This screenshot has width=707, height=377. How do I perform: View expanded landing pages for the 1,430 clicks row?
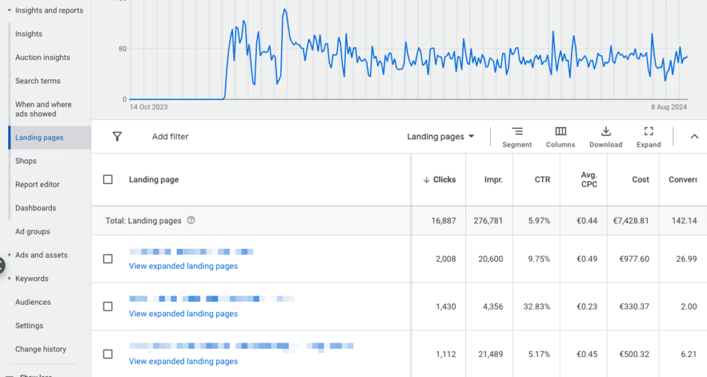click(183, 314)
